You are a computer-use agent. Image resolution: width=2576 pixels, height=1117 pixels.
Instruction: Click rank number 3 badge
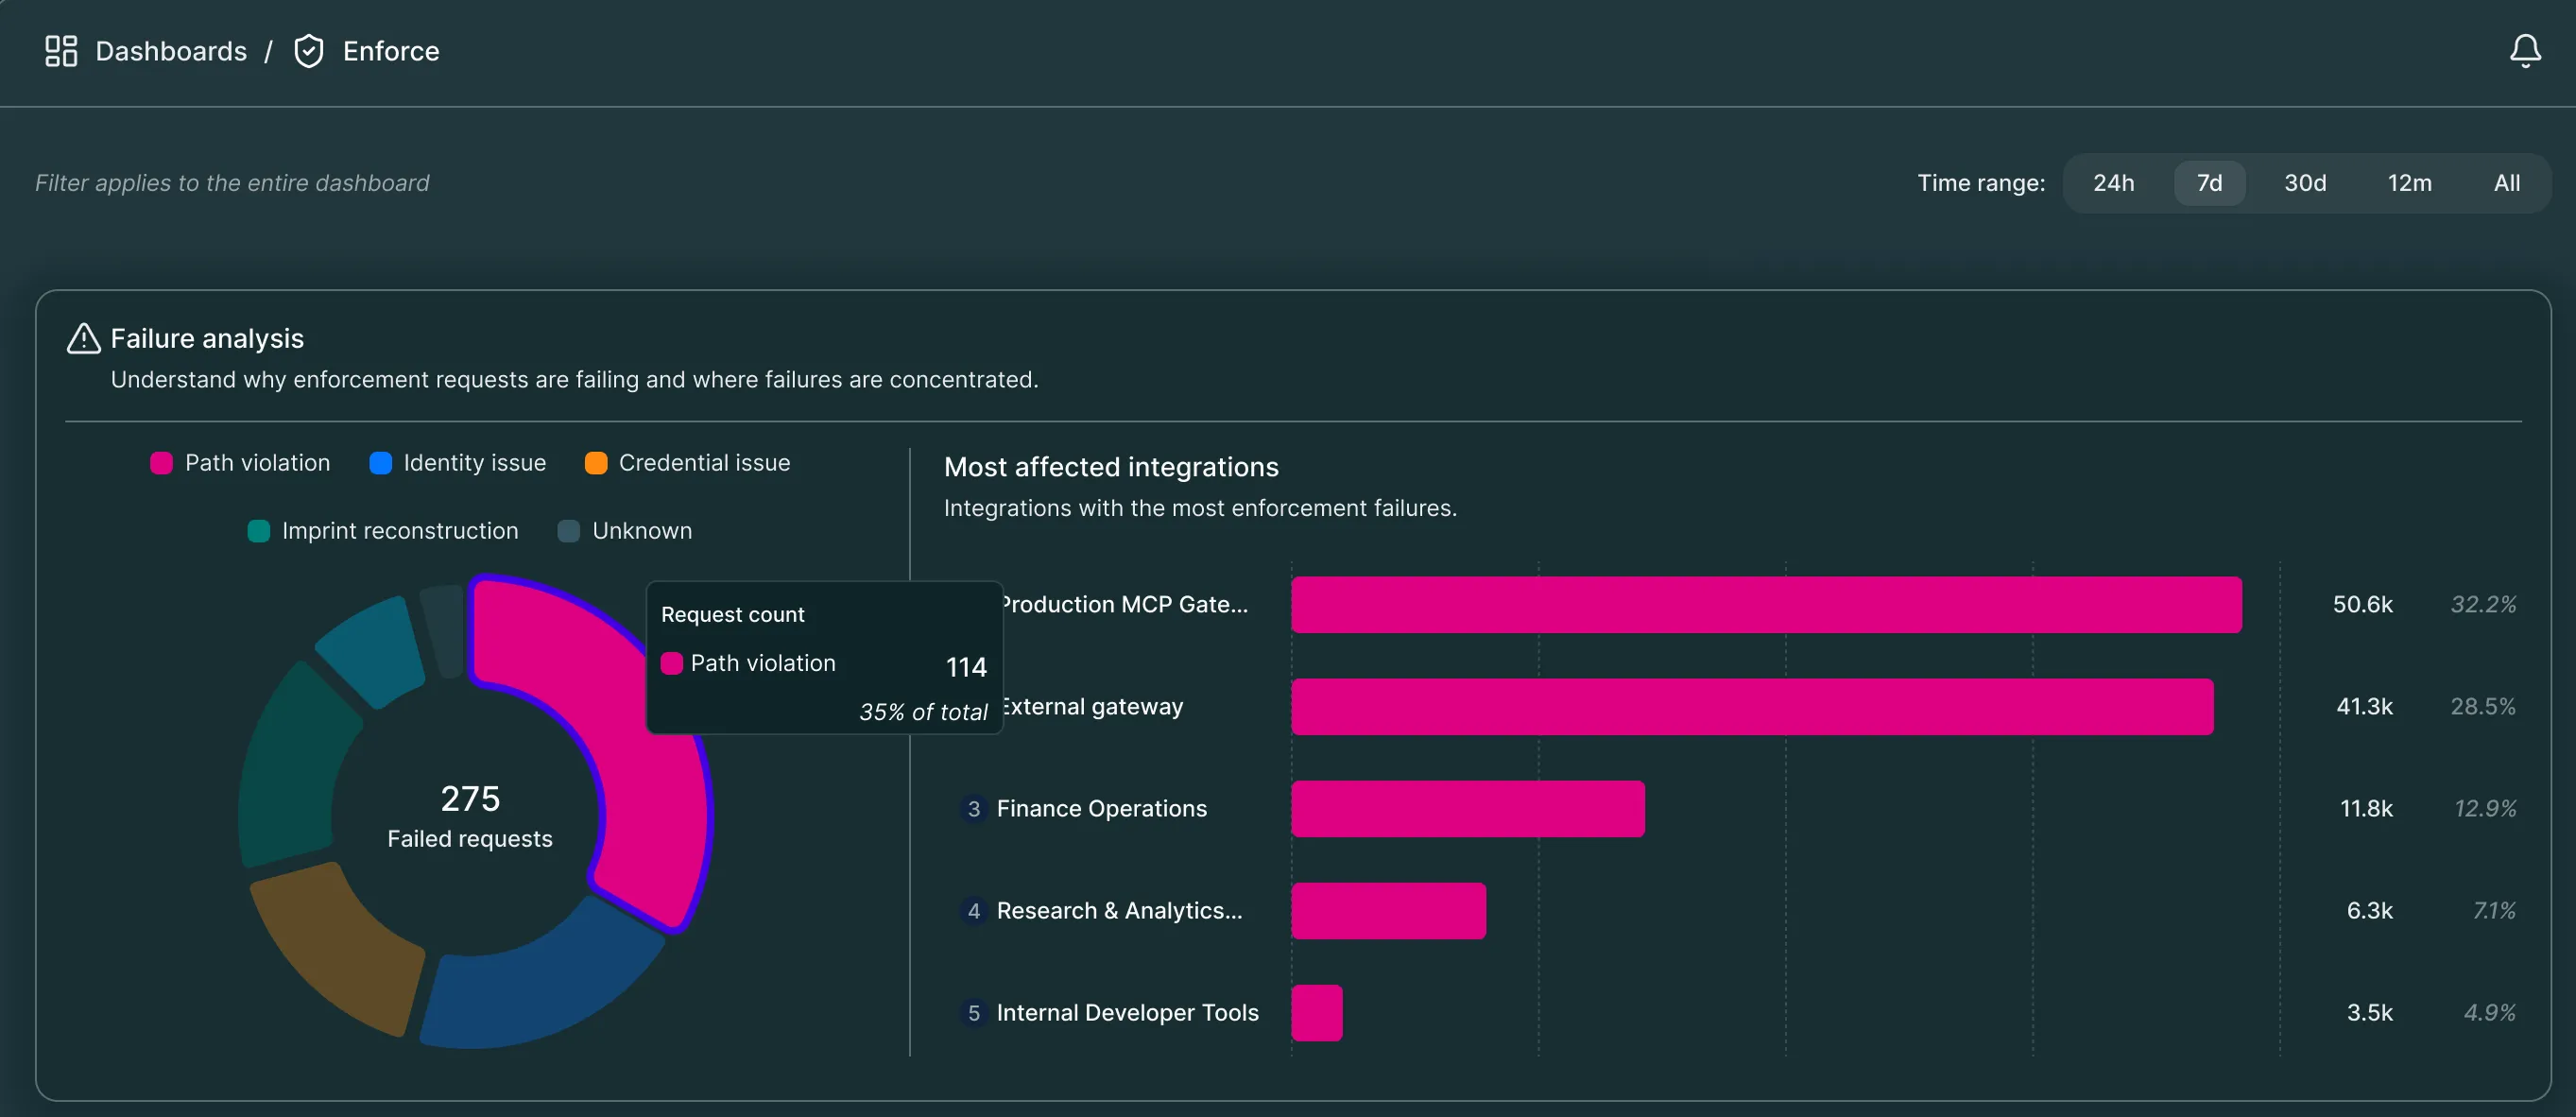pos(973,808)
